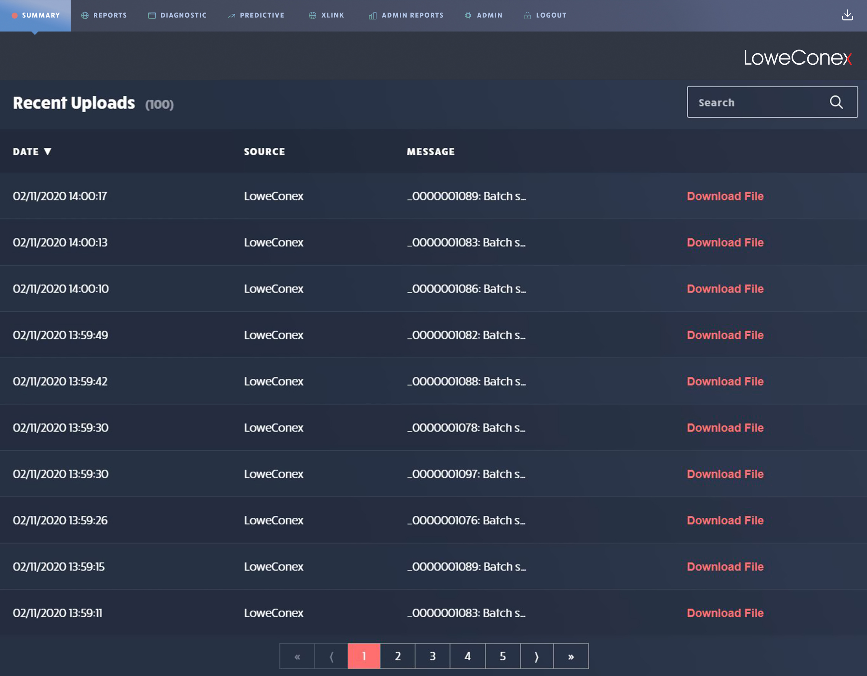This screenshot has width=867, height=676.
Task: Click the Admin menu item
Action: pos(484,16)
